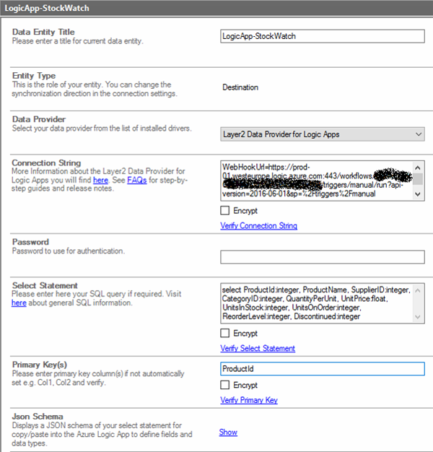
Task: Click the Data Entity Title input field
Action: (x=322, y=35)
